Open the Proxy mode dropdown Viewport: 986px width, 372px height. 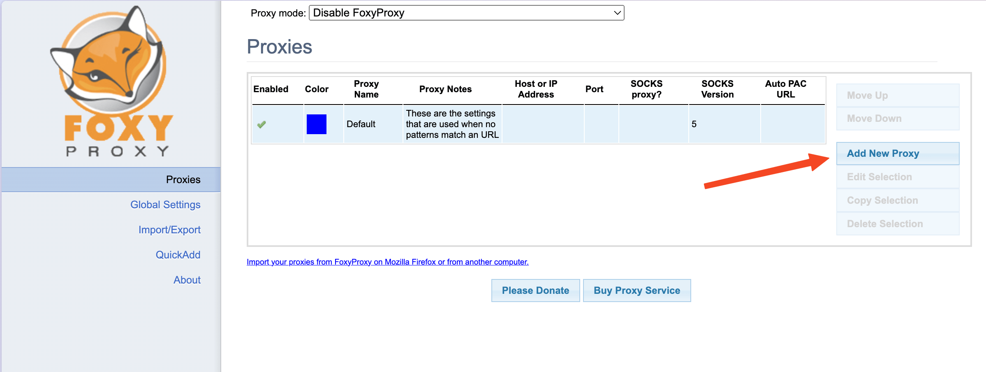466,13
